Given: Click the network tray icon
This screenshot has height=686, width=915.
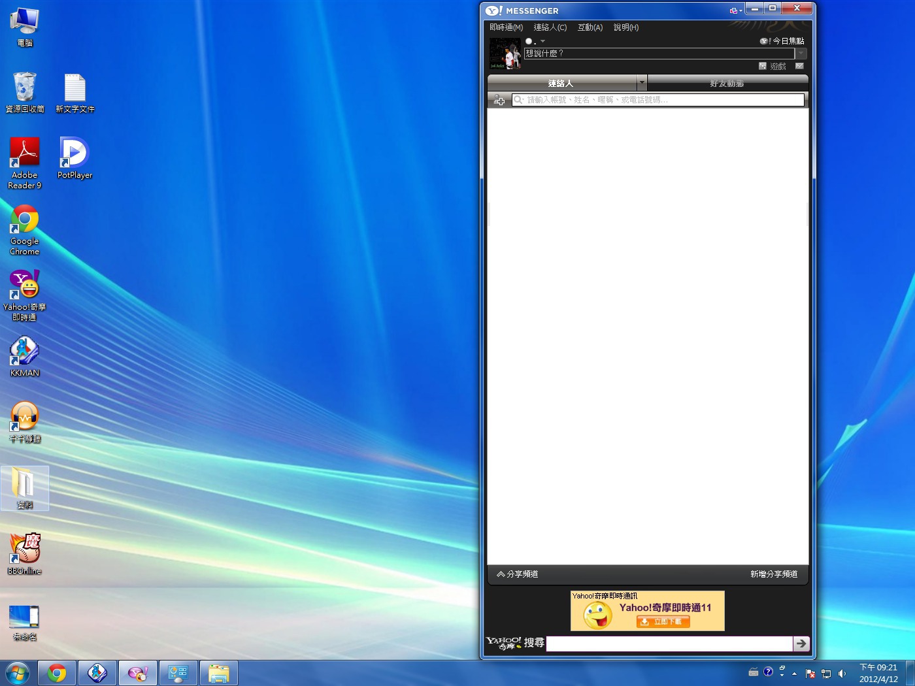Looking at the screenshot, I should (826, 674).
